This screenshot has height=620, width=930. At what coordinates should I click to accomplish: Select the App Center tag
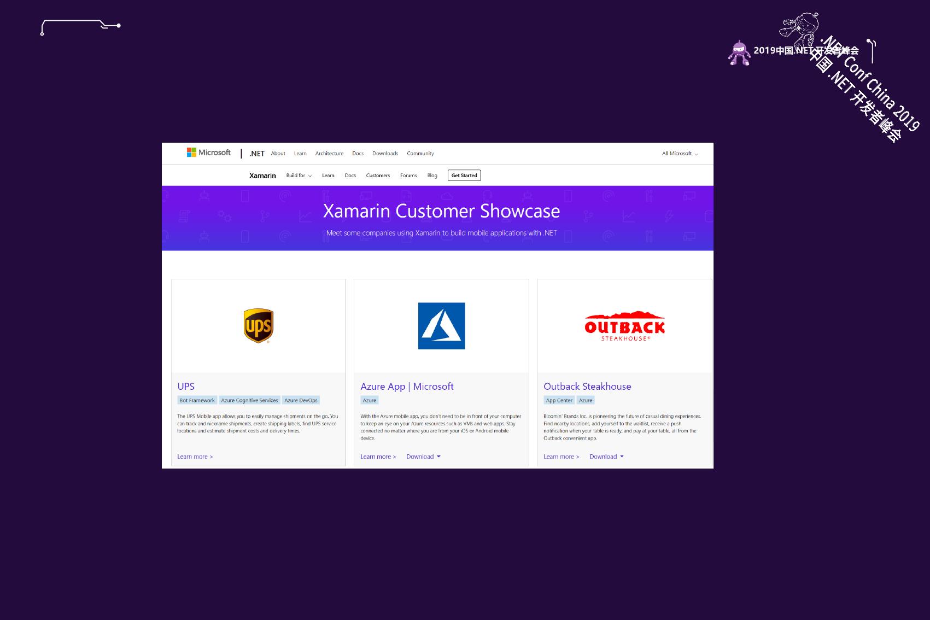coord(559,400)
